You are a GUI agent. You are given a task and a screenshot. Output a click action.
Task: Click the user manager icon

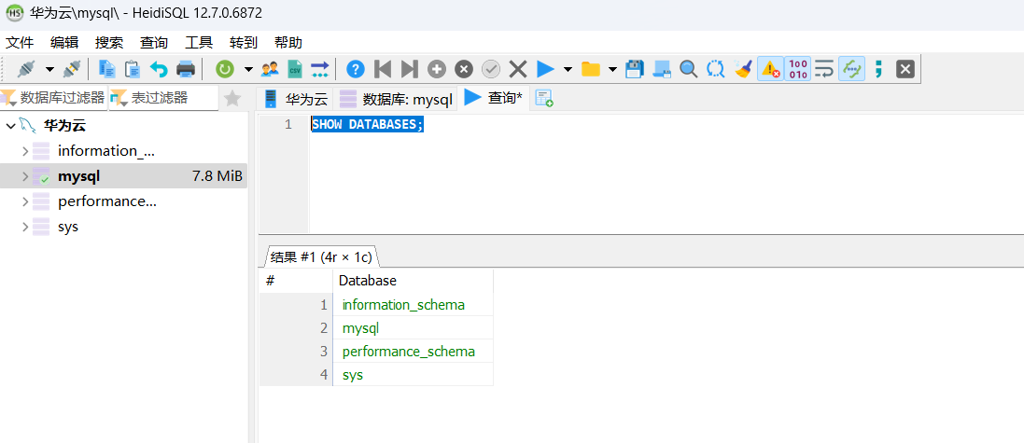[x=271, y=69]
